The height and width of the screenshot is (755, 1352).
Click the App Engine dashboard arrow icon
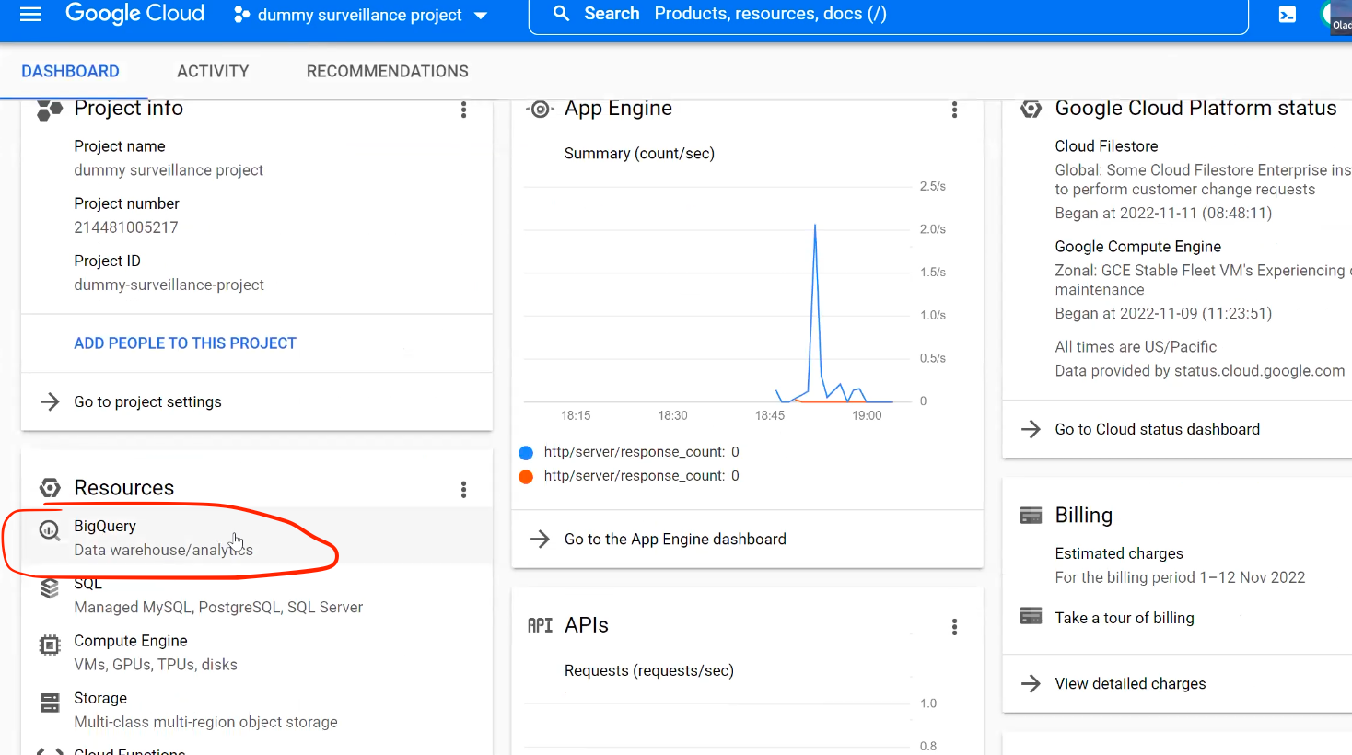pyautogui.click(x=541, y=539)
